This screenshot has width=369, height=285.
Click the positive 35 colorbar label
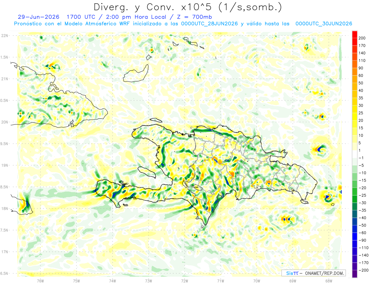tap(361, 98)
